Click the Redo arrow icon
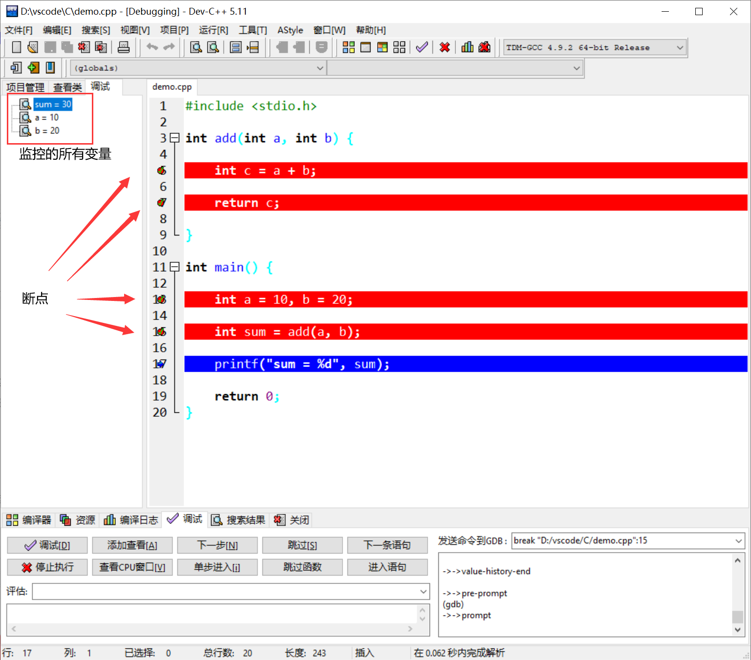 [169, 47]
